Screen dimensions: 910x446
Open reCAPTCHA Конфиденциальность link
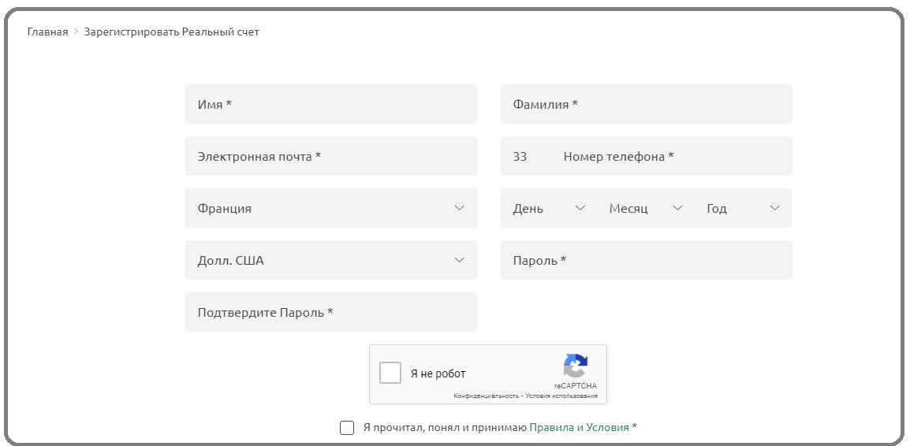click(486, 396)
